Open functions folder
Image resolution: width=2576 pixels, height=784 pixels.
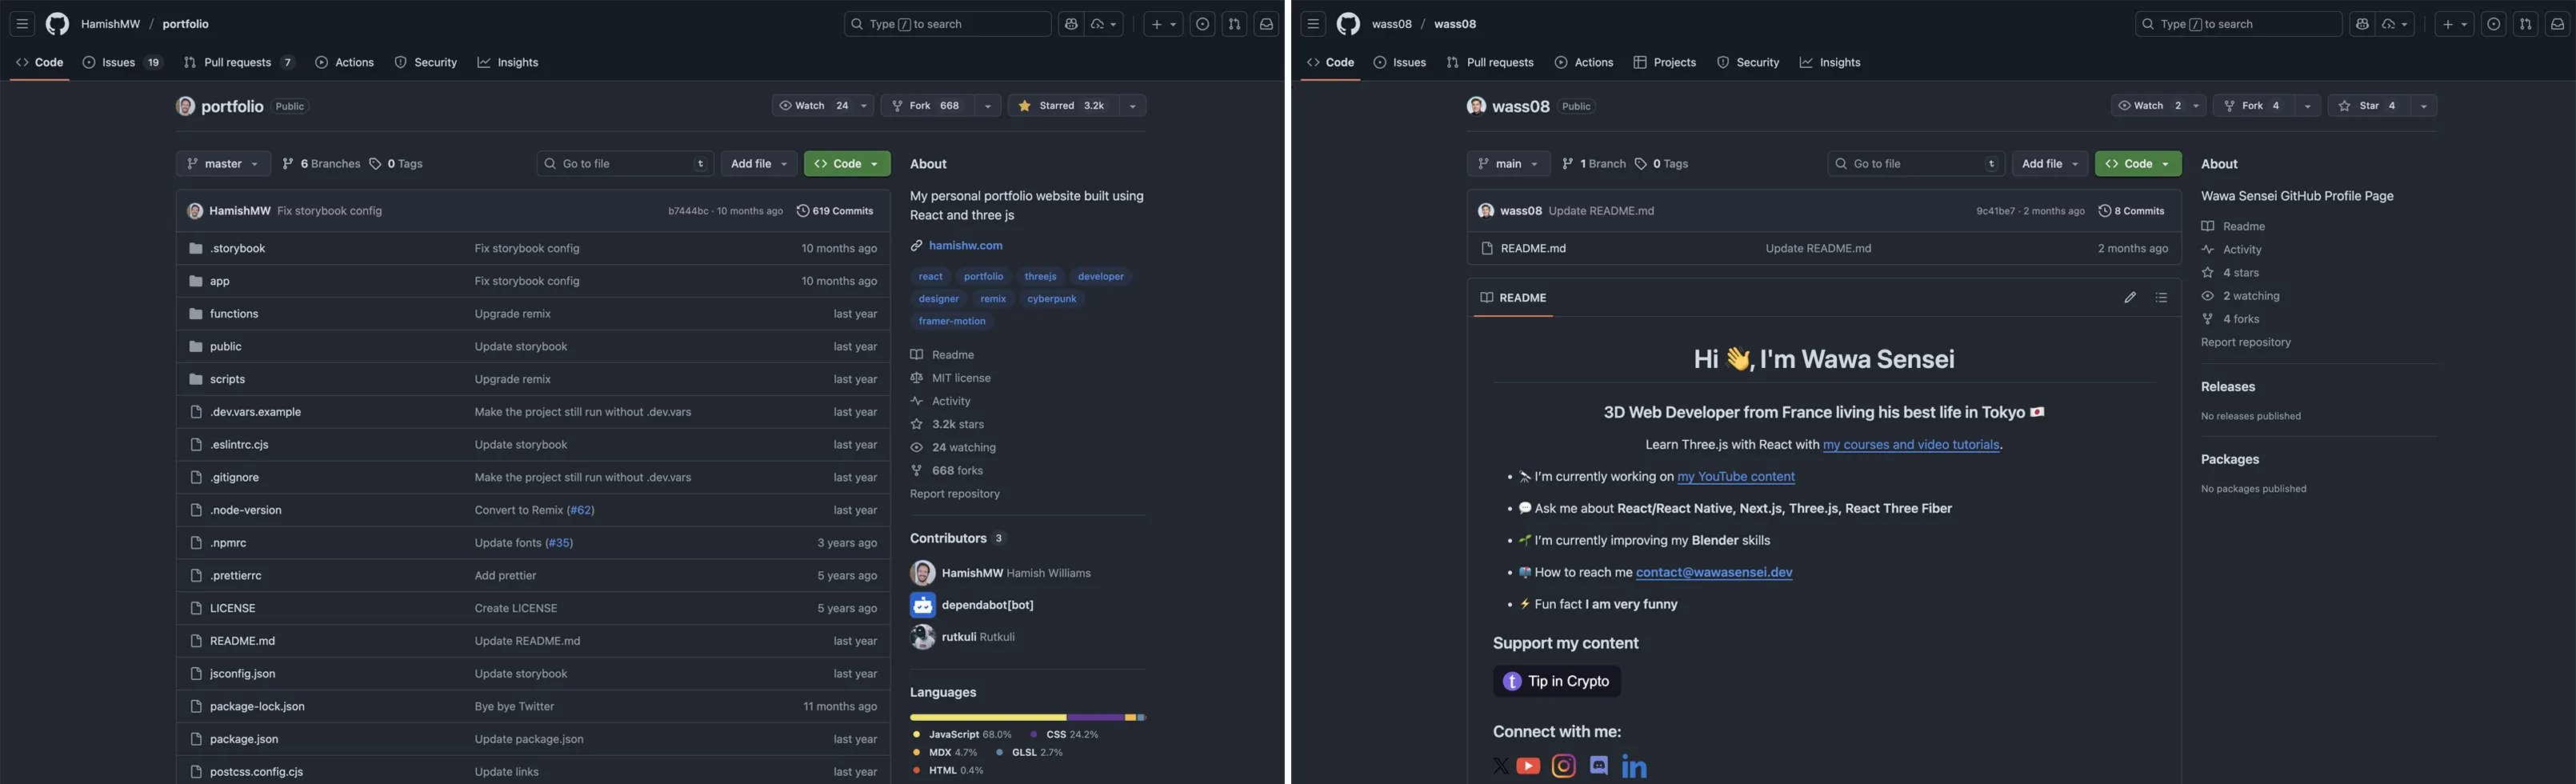point(234,314)
